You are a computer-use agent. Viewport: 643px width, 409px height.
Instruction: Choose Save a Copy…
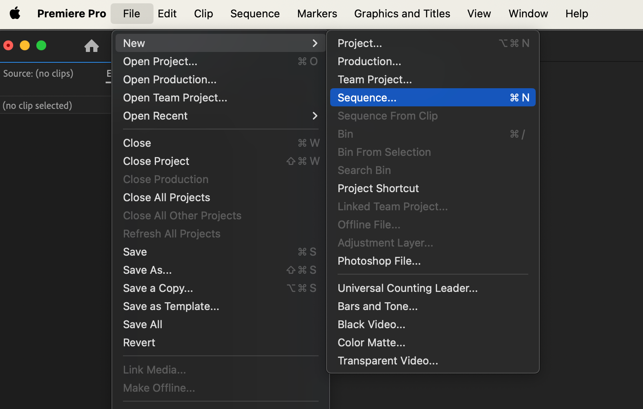tap(220, 288)
